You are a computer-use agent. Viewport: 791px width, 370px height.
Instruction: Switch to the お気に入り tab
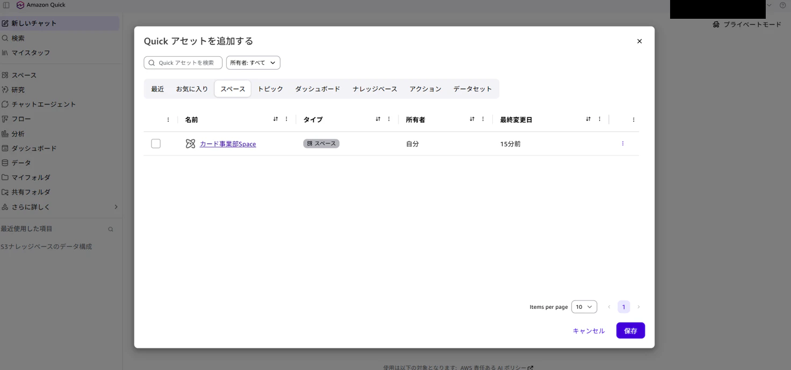pyautogui.click(x=192, y=89)
